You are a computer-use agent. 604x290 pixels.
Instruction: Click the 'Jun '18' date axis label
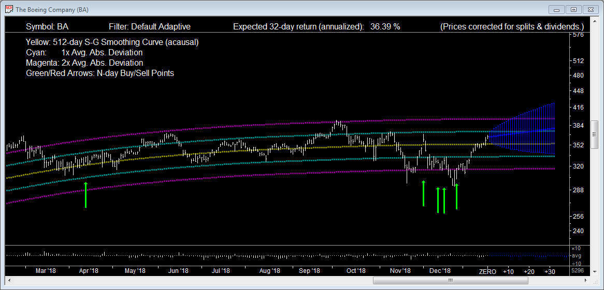pyautogui.click(x=178, y=271)
